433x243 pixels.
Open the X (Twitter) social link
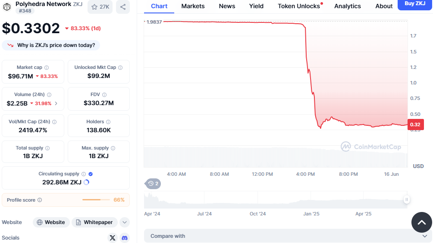coord(113,238)
